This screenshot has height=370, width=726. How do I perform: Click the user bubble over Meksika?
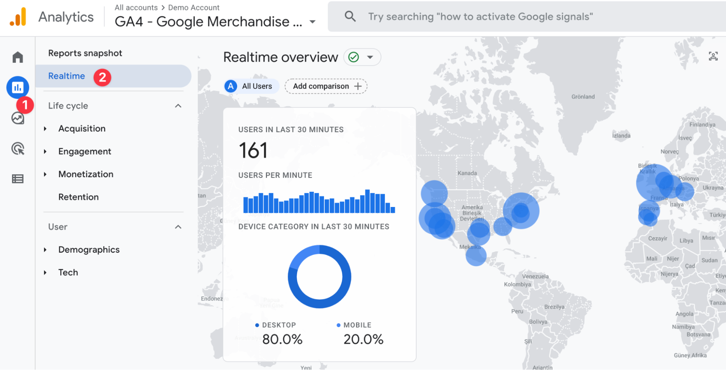tap(476, 256)
